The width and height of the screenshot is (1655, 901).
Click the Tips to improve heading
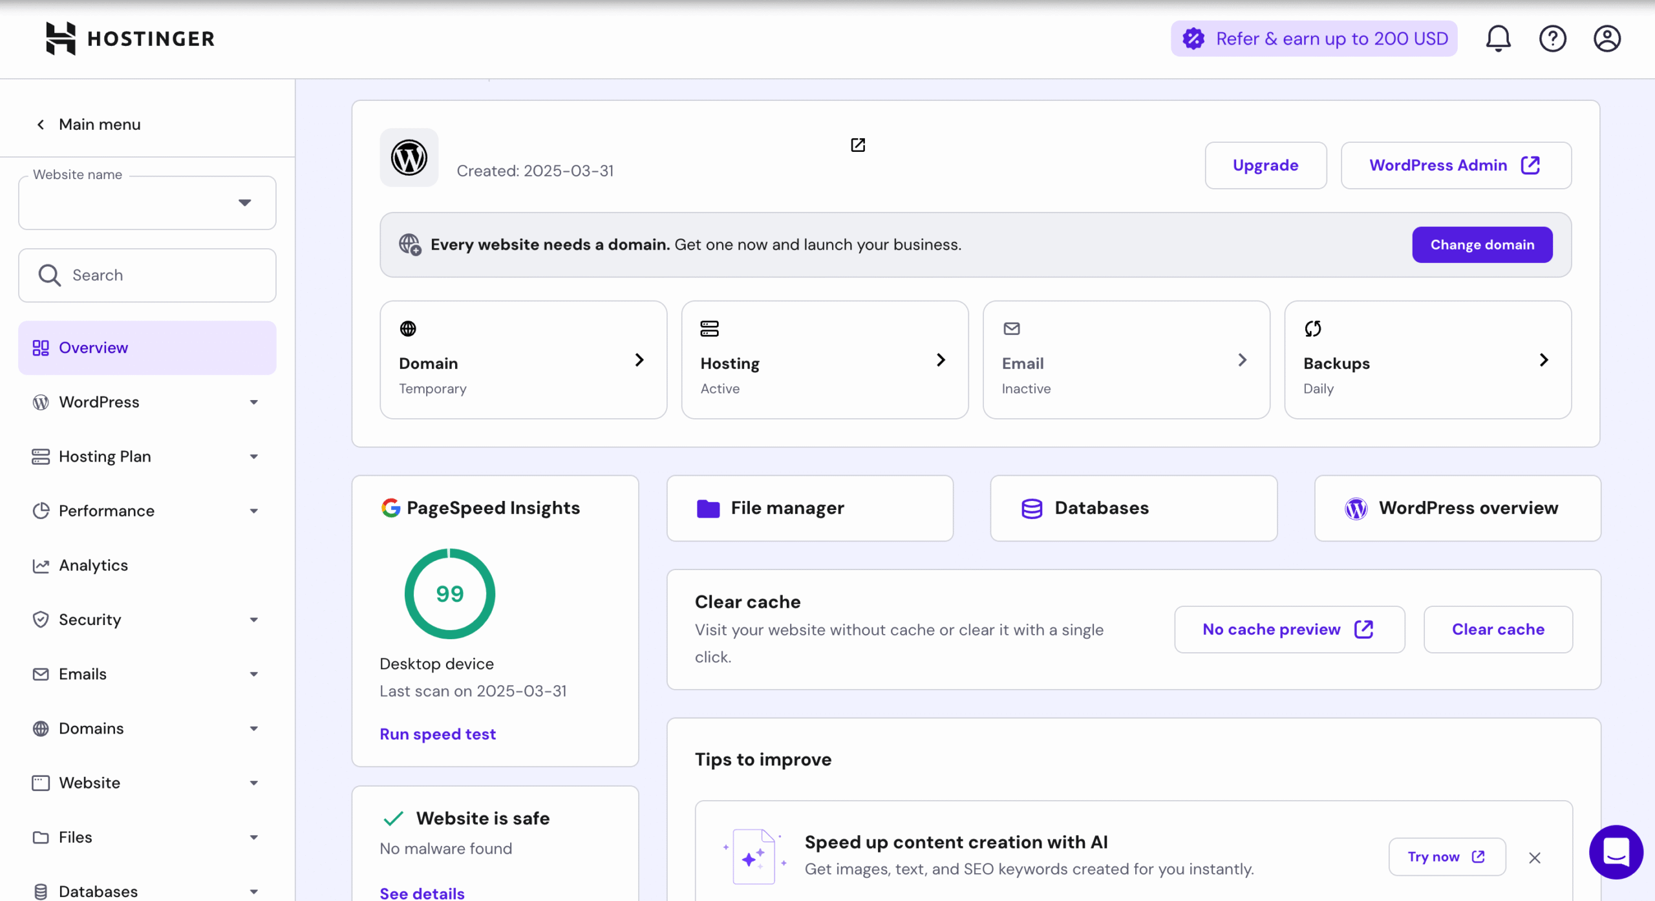coord(763,759)
